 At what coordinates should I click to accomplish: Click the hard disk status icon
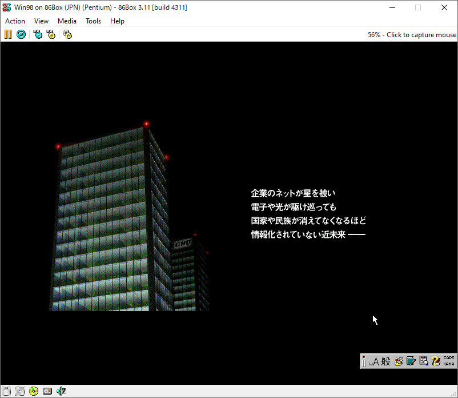pyautogui.click(x=47, y=391)
